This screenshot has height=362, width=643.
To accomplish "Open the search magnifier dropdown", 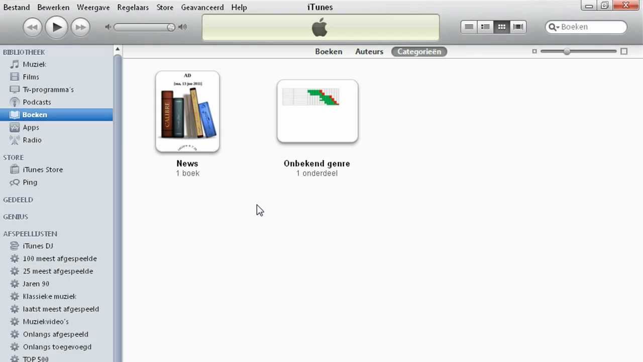I will [554, 27].
